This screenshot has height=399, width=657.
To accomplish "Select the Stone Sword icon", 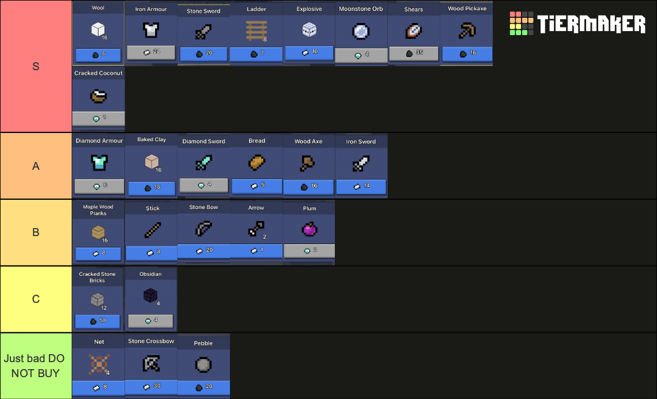I will tap(203, 31).
